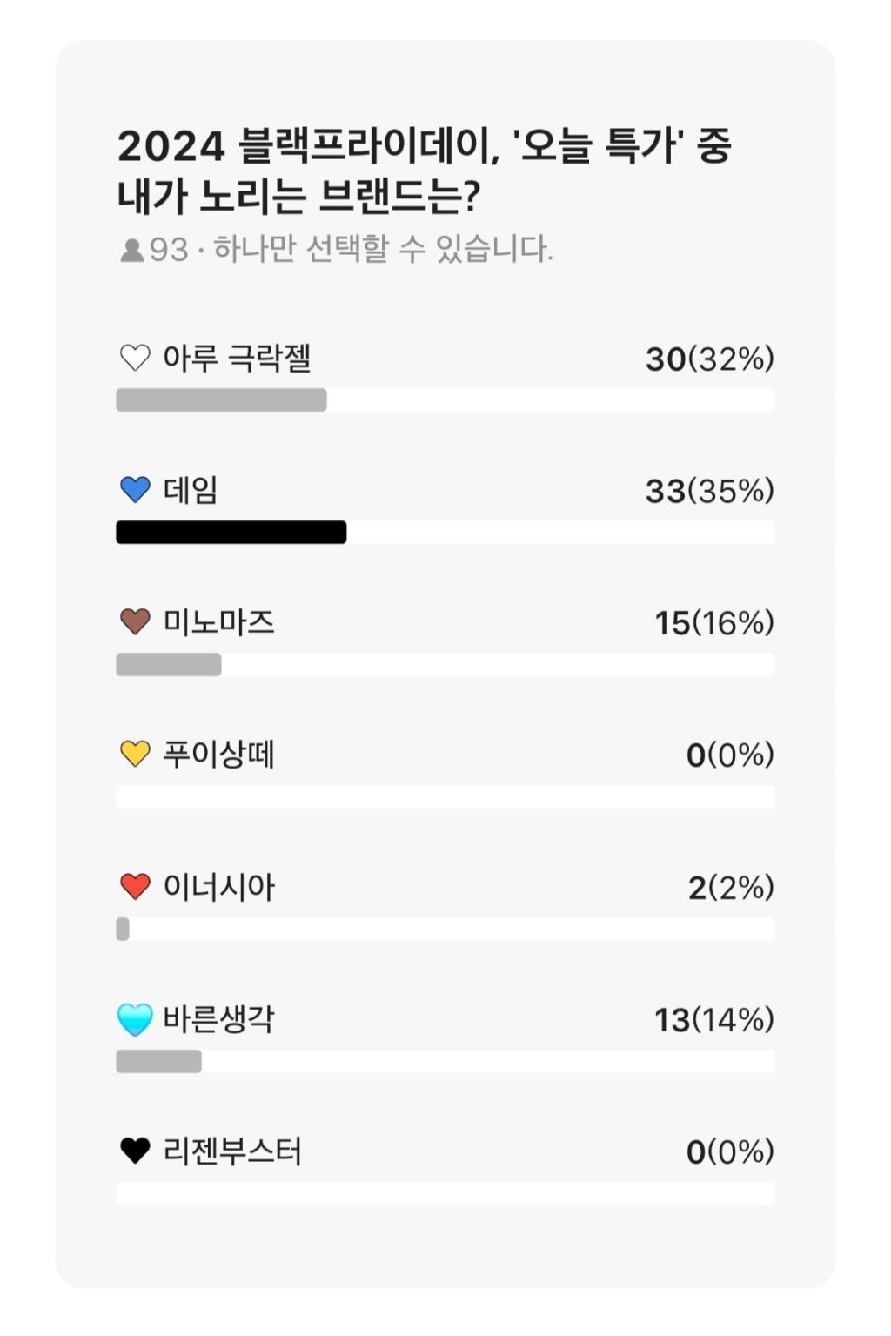
Task: Vote for 푸이상떼 option text
Action: 218,754
